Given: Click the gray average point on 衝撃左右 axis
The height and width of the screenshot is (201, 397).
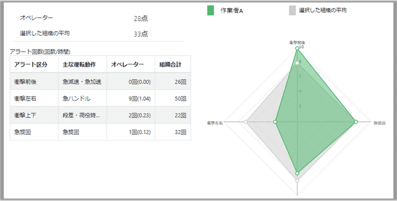Looking at the screenshot, I should tap(246, 122).
